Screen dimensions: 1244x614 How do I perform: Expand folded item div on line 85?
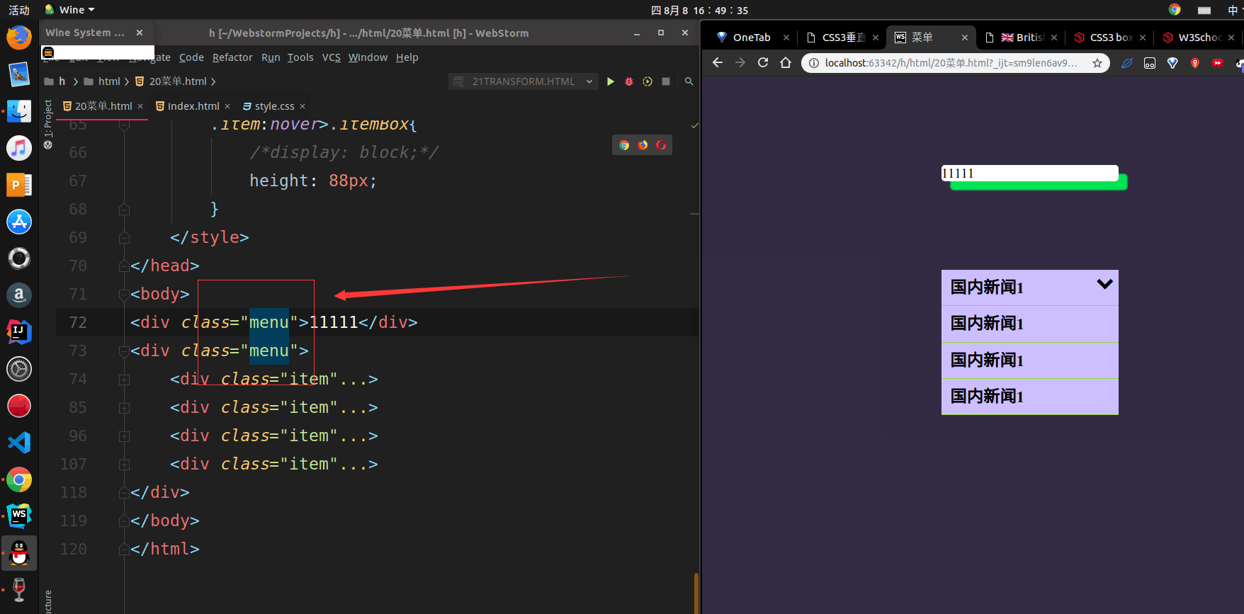tap(125, 408)
